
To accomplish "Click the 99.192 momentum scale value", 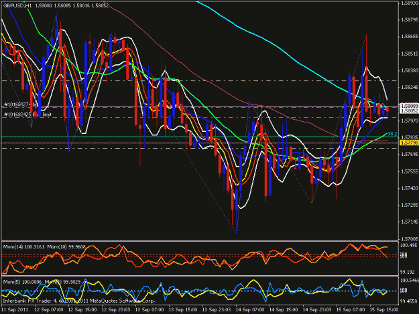I will click(408, 272).
